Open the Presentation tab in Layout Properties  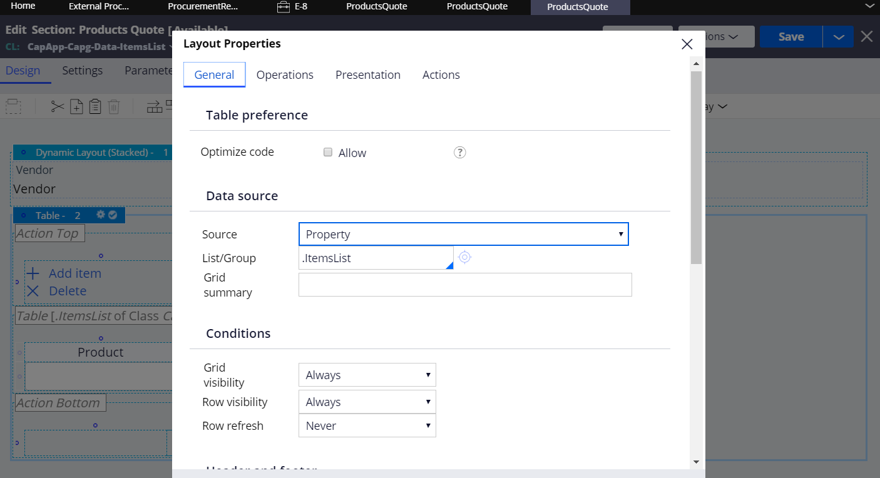pyautogui.click(x=368, y=74)
